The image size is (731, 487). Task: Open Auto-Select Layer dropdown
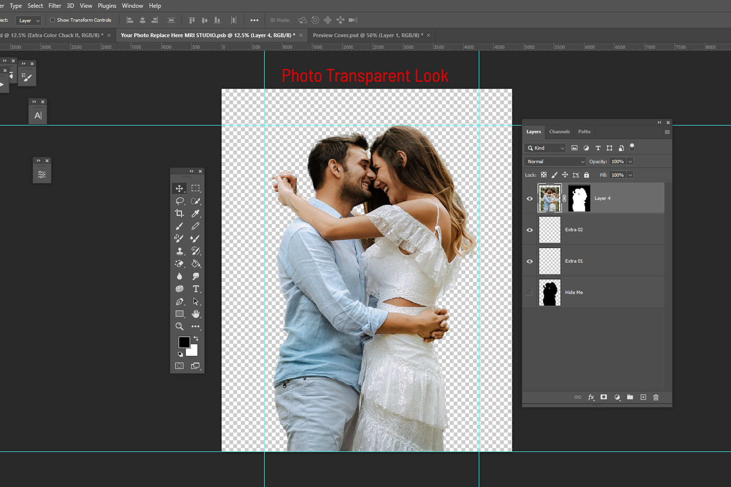tap(29, 20)
